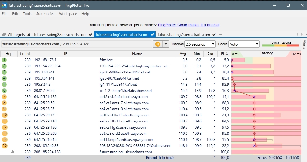Select the fritz.box hop name
The width and height of the screenshot is (307, 162).
[106, 60]
